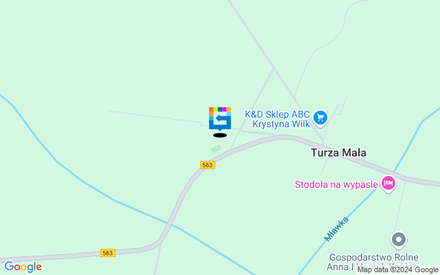The height and width of the screenshot is (275, 440).
Task: Click the 563 road badge on the lower road
Action: click(108, 253)
